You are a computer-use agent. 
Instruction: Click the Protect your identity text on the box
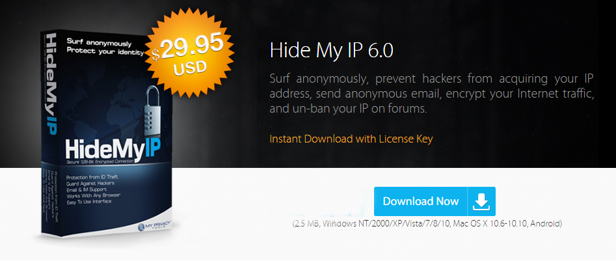pyautogui.click(x=105, y=51)
